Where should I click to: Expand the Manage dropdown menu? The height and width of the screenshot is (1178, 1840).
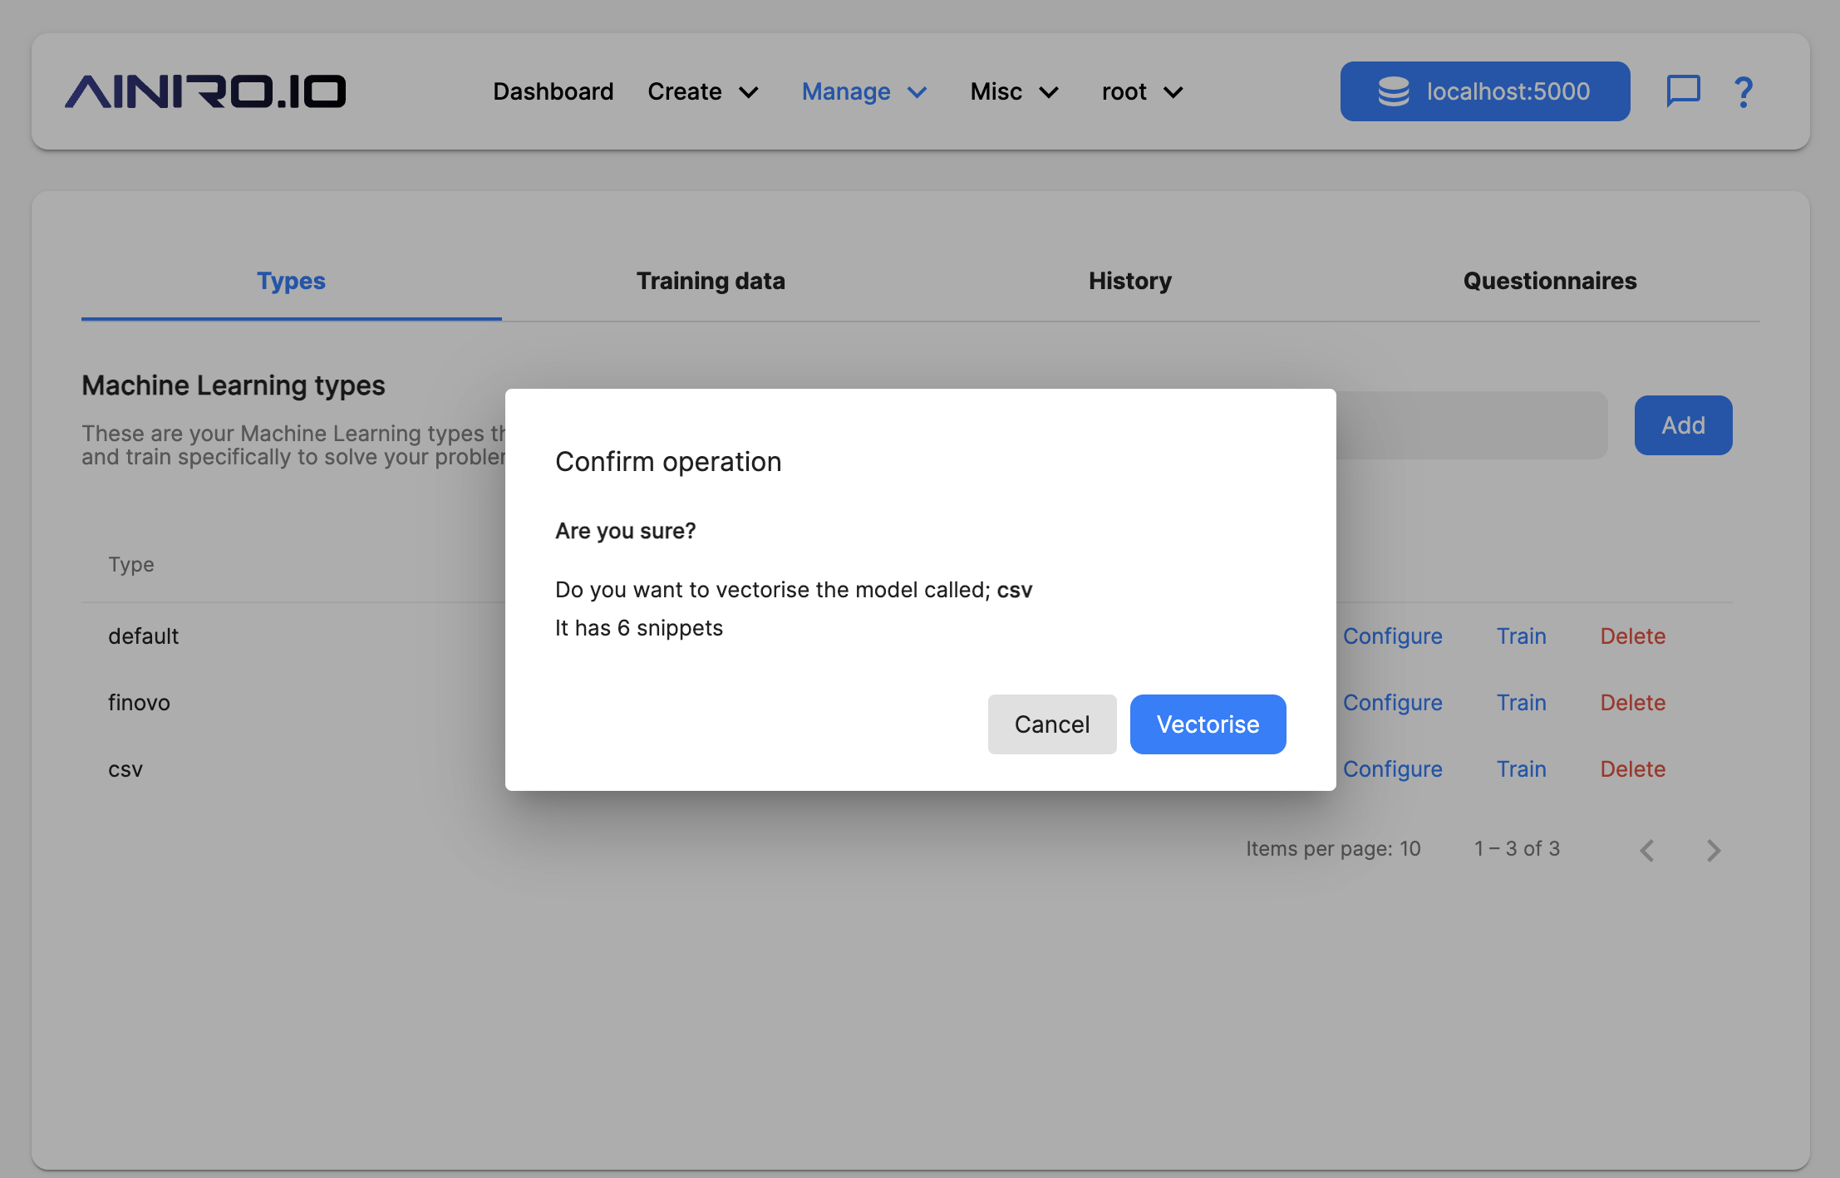pyautogui.click(x=864, y=91)
